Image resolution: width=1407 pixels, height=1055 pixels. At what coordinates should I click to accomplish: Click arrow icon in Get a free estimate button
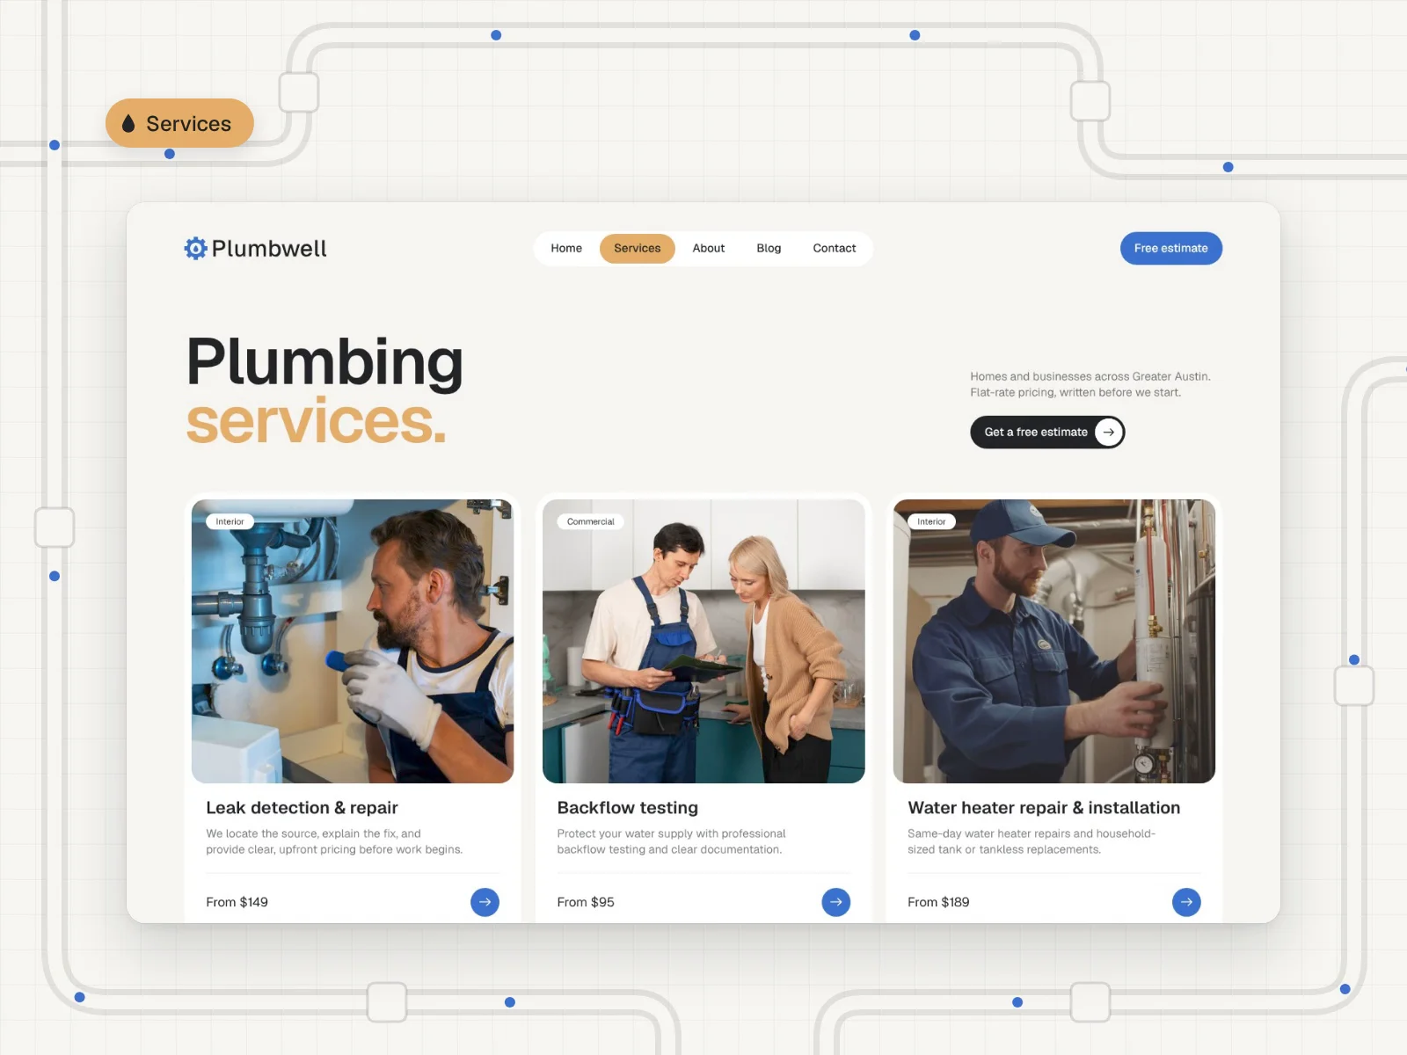1108,432
